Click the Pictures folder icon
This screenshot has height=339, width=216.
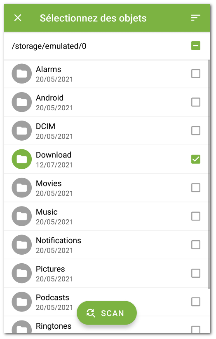point(22,273)
